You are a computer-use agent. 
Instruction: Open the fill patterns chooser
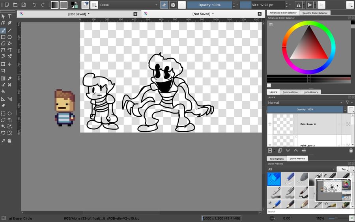coord(64,5)
